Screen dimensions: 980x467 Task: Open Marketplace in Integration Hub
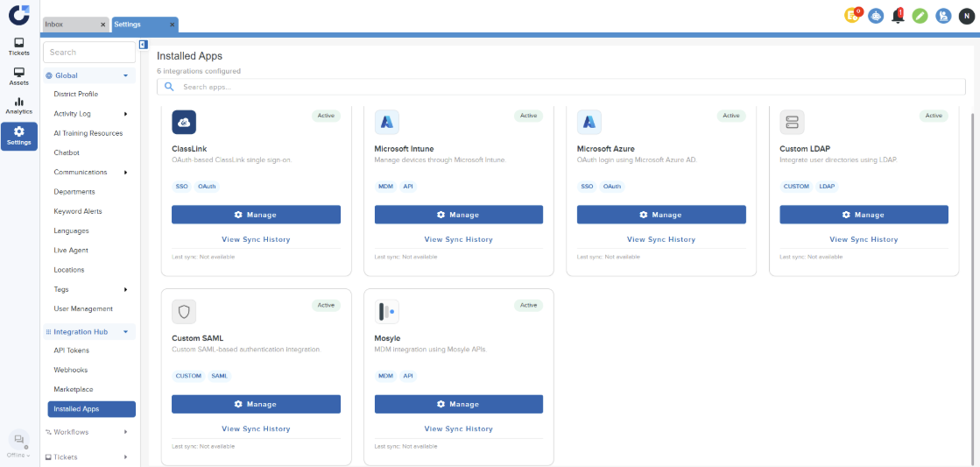tap(74, 389)
